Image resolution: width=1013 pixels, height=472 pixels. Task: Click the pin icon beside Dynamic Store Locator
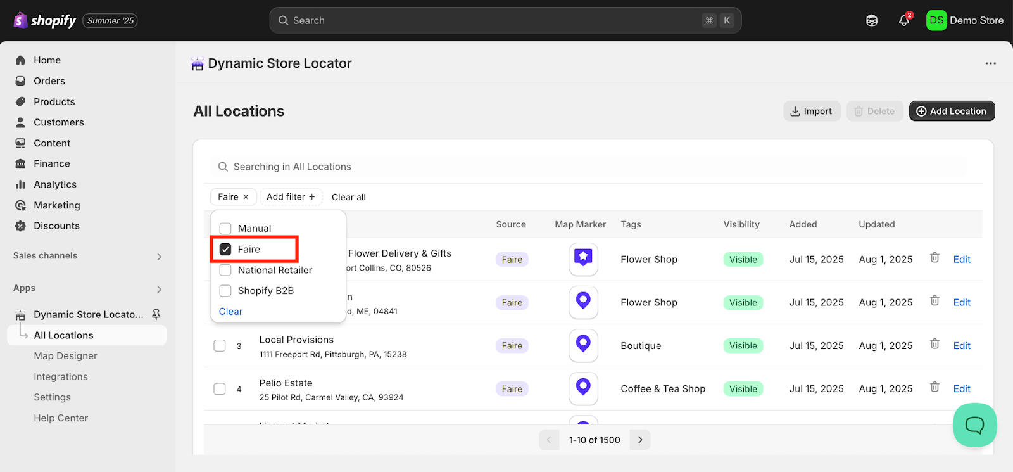[x=156, y=314]
